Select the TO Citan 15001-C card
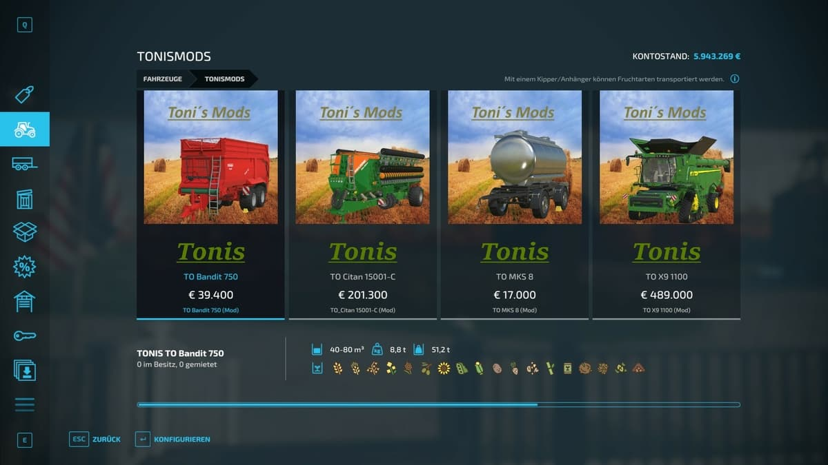 (x=363, y=205)
